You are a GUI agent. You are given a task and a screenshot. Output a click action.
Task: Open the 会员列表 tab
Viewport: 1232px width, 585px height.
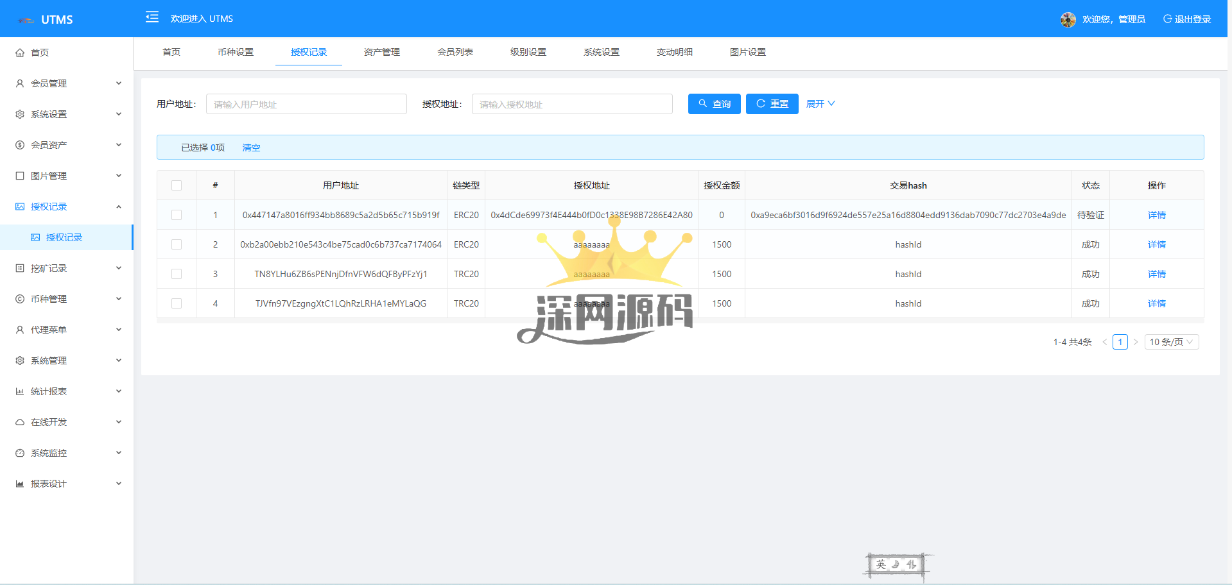[455, 52]
